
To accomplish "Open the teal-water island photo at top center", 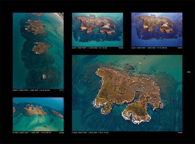I will click(x=97, y=30).
